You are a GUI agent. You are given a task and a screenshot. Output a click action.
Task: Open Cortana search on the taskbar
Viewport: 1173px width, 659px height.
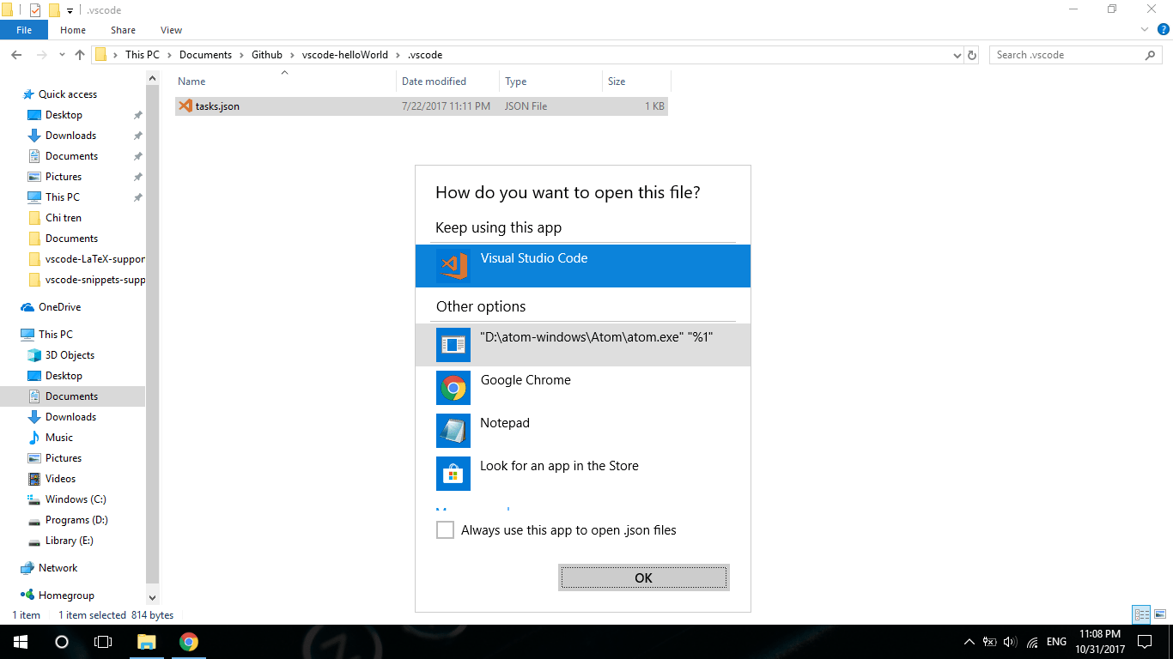(x=62, y=642)
